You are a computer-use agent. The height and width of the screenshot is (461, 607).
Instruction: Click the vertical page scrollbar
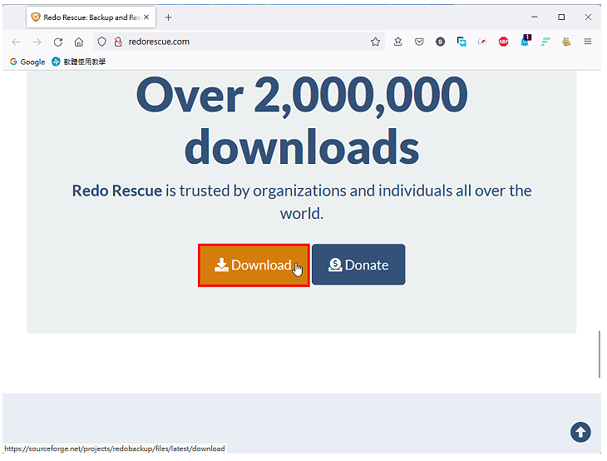pyautogui.click(x=600, y=354)
